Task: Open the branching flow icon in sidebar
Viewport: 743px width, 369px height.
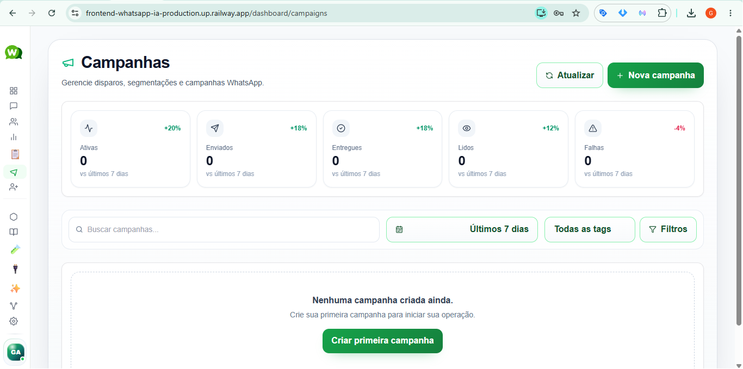Action: point(14,306)
